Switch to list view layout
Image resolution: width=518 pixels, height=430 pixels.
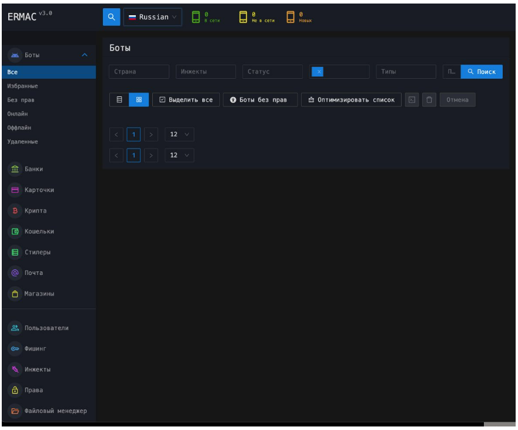tap(119, 100)
